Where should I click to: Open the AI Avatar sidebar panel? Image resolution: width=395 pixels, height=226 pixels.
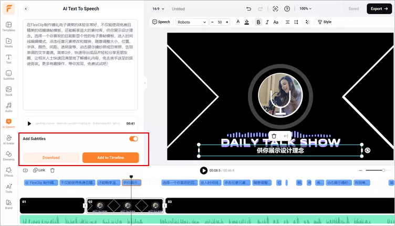(8, 139)
